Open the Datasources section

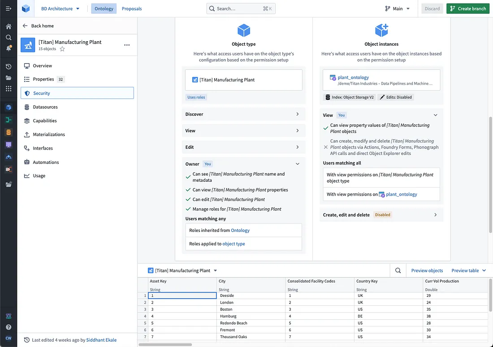77,107
